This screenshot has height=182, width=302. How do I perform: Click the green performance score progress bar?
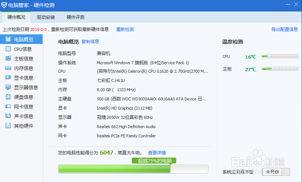pos(133,169)
